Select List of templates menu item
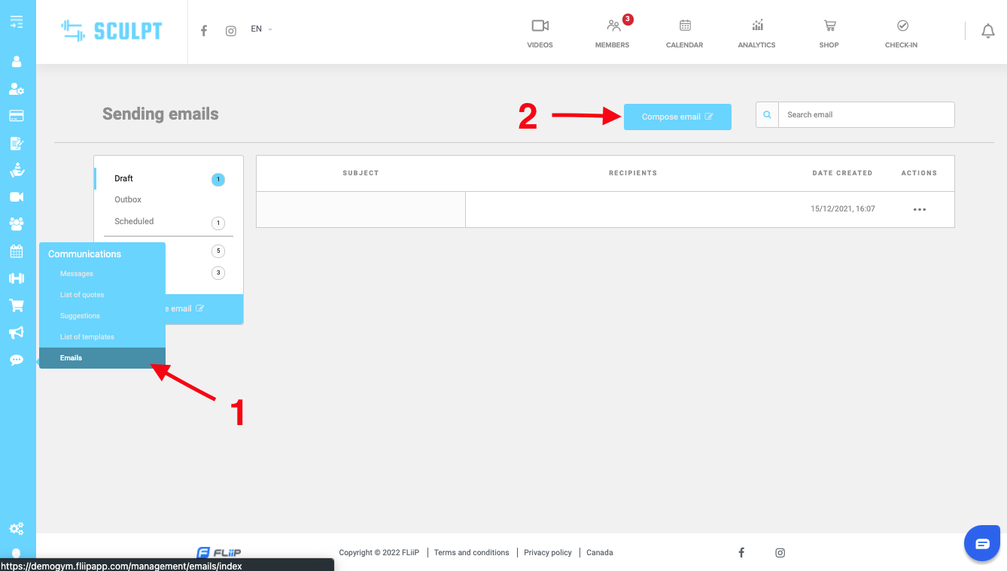The height and width of the screenshot is (571, 1007). click(87, 337)
